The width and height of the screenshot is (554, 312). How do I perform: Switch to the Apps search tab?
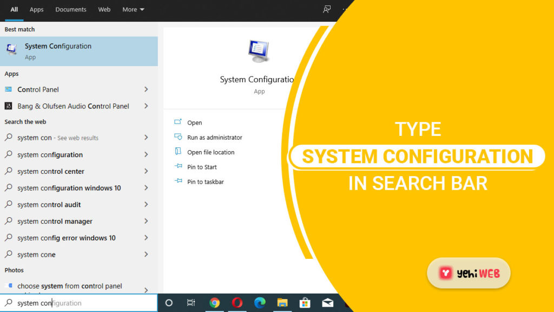click(x=37, y=10)
